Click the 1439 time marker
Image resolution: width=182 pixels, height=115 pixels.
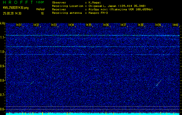[x=158, y=25]
